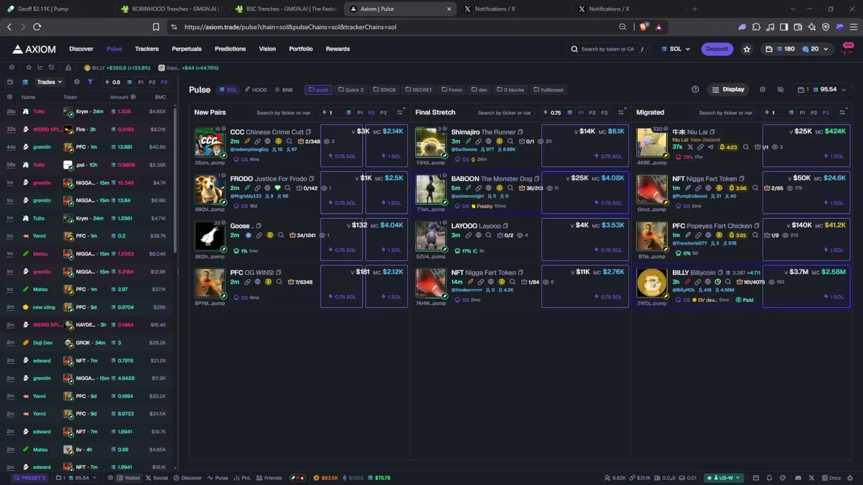Click New Pairs ticker search field
This screenshot has height=485, width=863.
click(x=282, y=112)
